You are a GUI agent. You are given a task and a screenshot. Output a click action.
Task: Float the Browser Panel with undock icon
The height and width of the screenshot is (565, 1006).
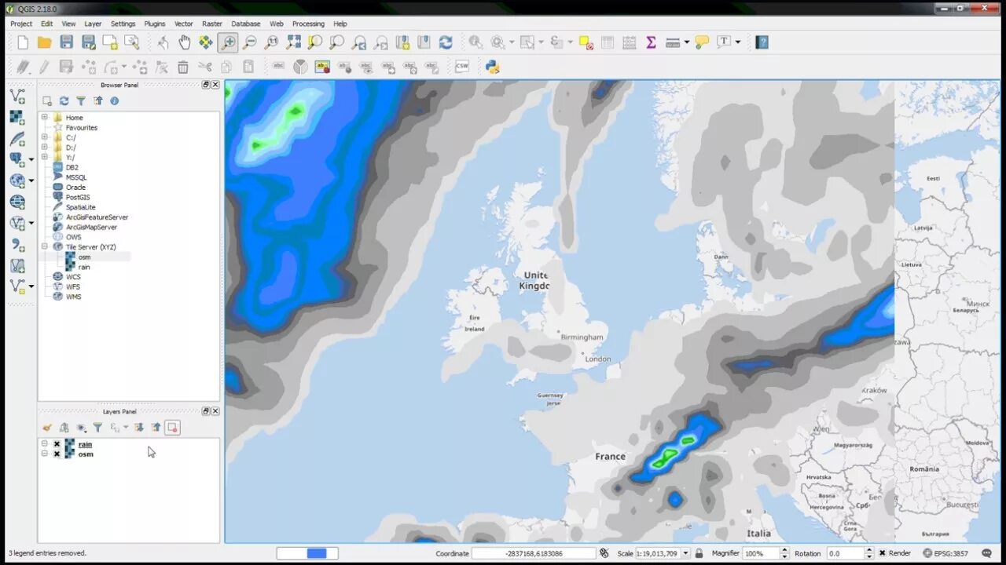click(x=206, y=85)
